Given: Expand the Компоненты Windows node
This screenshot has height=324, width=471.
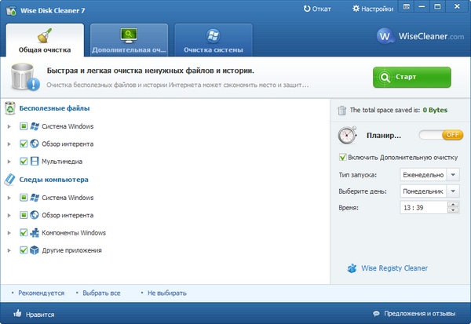Looking at the screenshot, I should pyautogui.click(x=9, y=233).
